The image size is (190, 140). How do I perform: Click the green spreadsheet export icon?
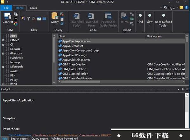tap(132, 19)
